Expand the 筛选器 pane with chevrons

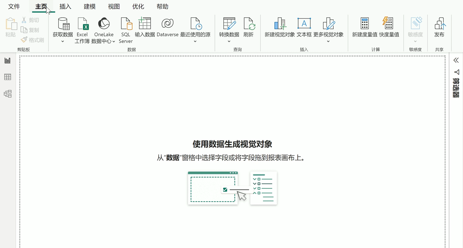(456, 60)
